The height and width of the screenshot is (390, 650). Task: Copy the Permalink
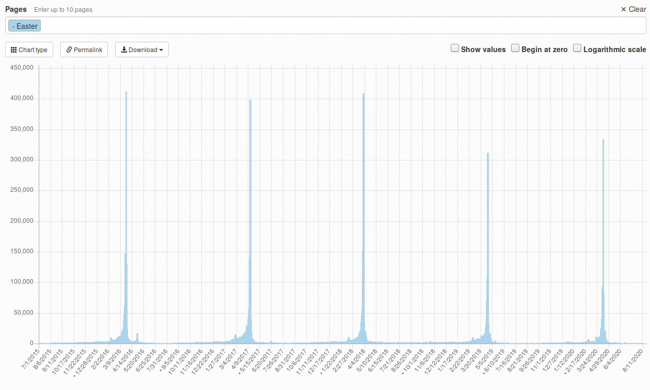pos(84,50)
